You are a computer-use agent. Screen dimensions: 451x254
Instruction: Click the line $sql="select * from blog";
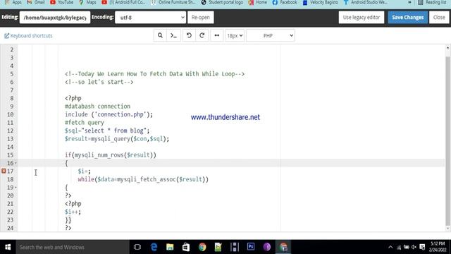pyautogui.click(x=107, y=131)
